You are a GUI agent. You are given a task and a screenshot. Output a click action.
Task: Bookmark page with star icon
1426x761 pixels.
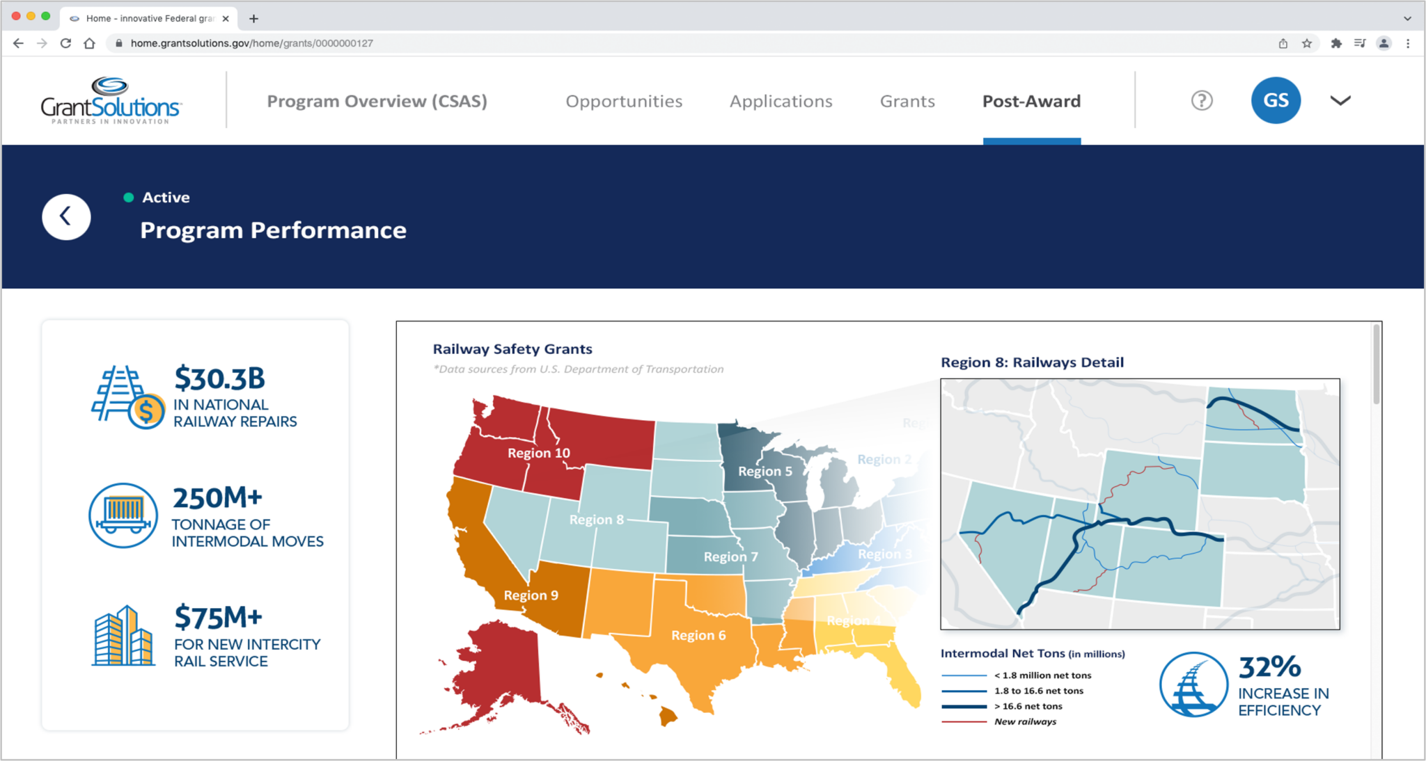[1307, 43]
